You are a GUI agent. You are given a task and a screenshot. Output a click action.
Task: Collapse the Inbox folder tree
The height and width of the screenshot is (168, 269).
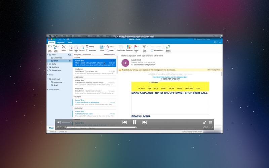48,55
